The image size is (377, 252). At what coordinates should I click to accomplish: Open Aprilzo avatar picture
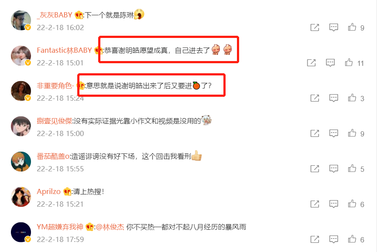21,197
